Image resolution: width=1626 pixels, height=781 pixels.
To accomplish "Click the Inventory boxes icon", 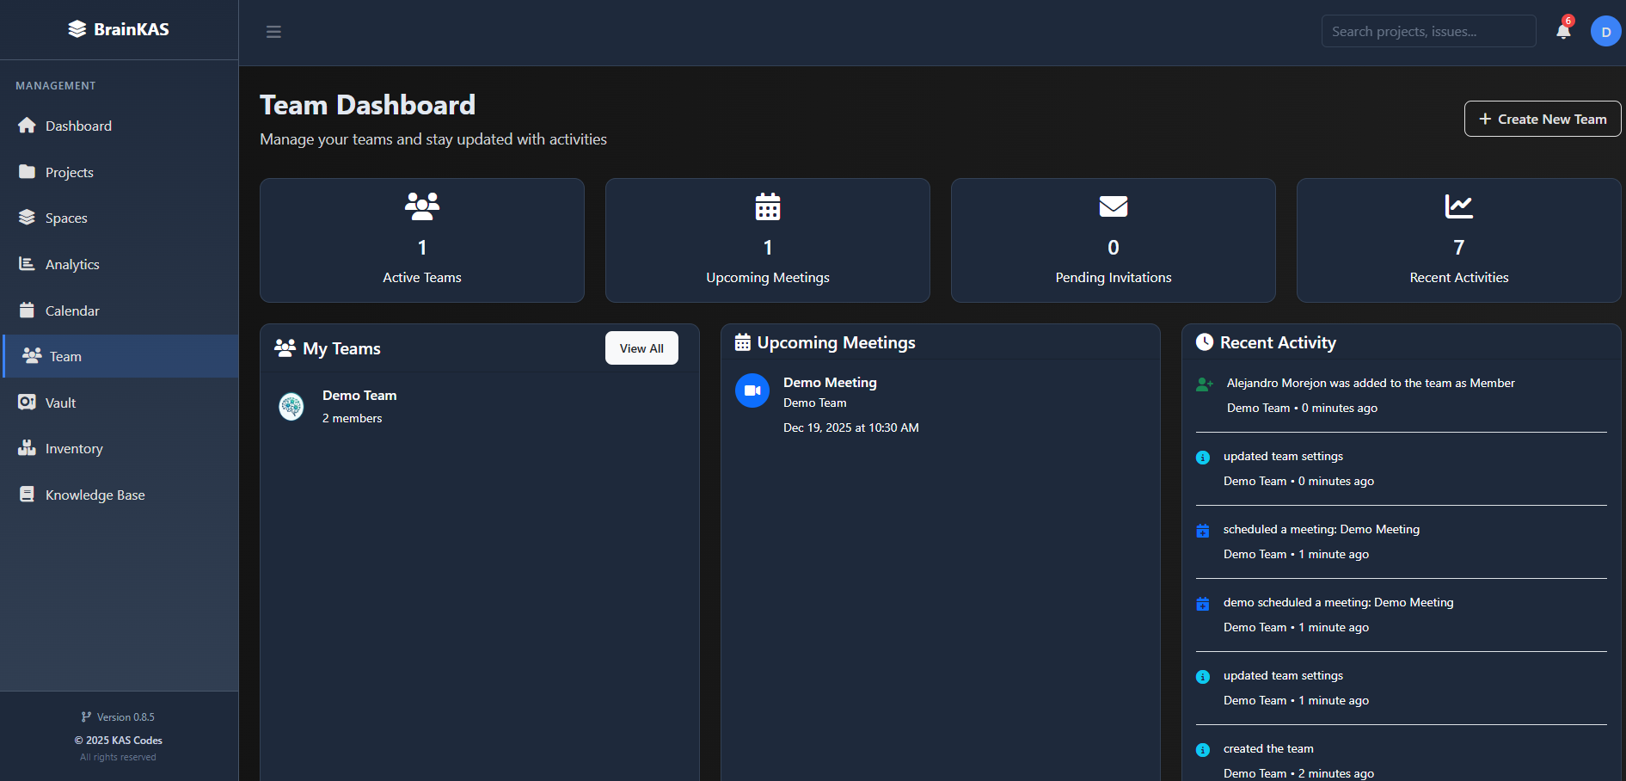I will pyautogui.click(x=27, y=448).
